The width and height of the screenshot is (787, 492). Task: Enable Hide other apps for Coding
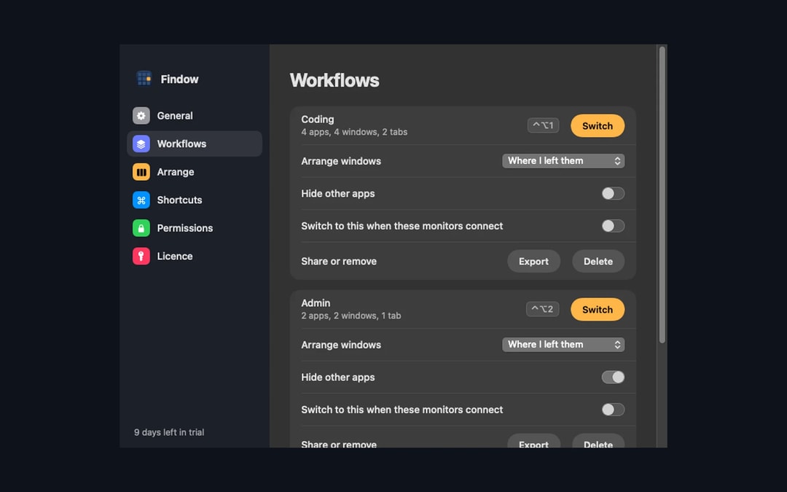point(613,193)
